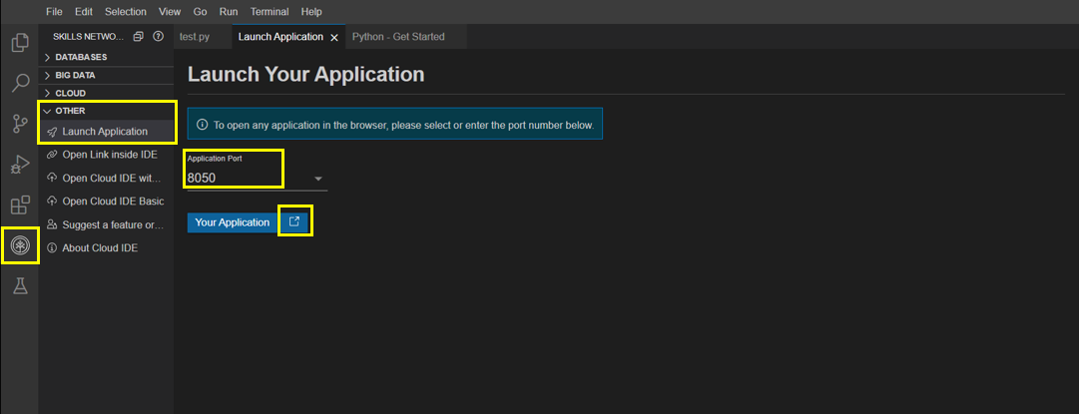Close the Launch Application tab
The width and height of the screenshot is (1079, 414).
(x=334, y=37)
